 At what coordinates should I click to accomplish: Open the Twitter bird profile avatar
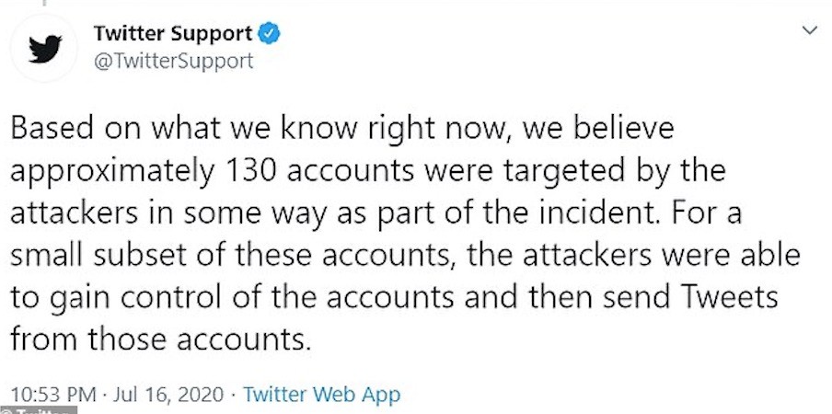(44, 49)
